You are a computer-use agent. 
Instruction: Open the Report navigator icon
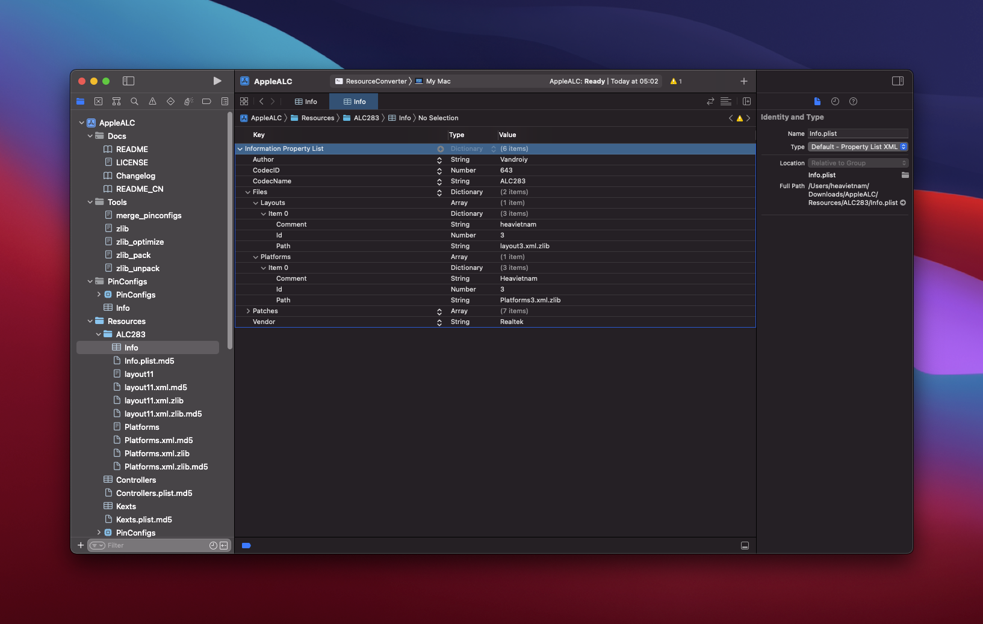tap(225, 102)
